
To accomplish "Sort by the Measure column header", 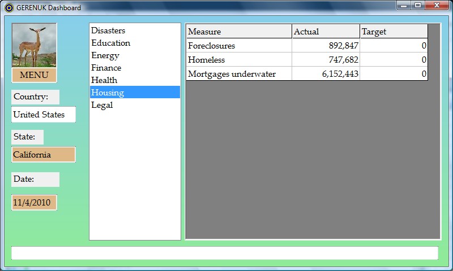I will pyautogui.click(x=238, y=32).
